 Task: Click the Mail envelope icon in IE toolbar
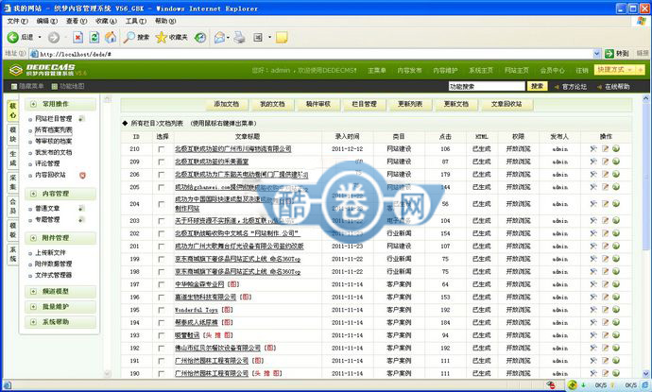[x=219, y=38]
